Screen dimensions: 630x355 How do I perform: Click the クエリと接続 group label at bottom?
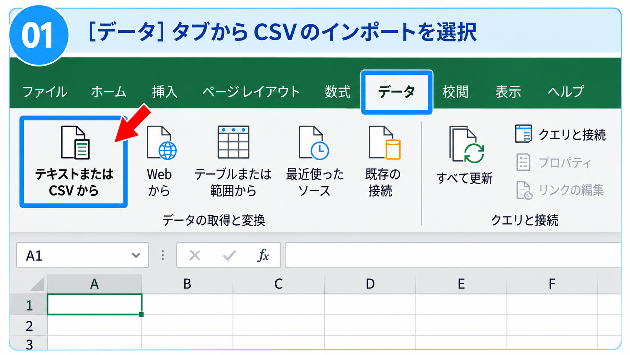click(524, 220)
